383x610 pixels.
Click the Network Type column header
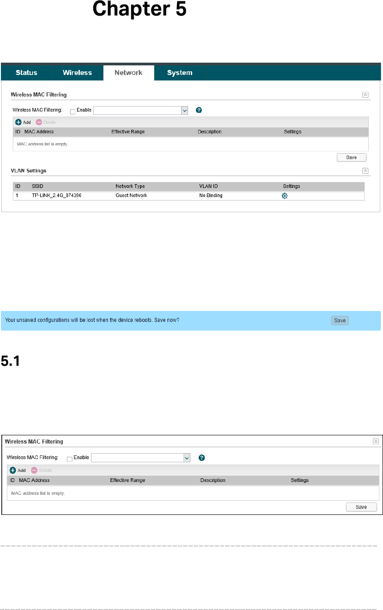[130, 187]
